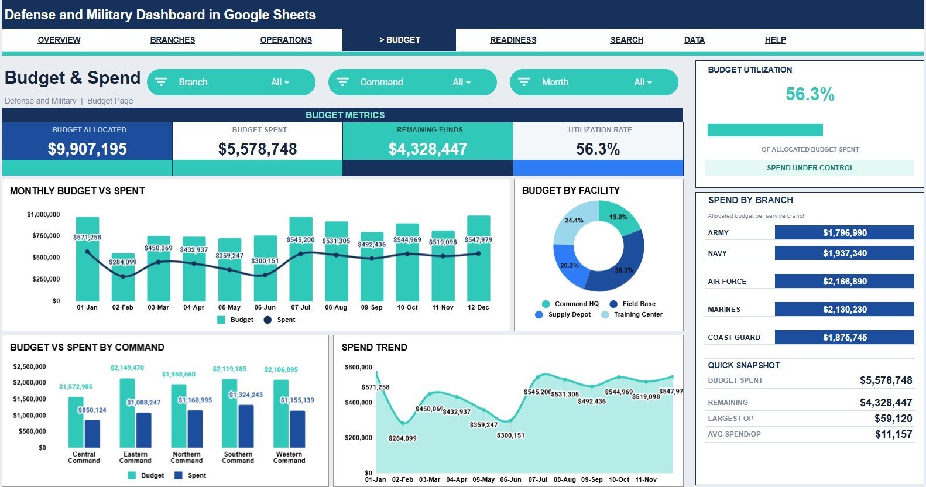This screenshot has height=487, width=926.
Task: Click the Field Base legend swatch
Action: coord(613,304)
